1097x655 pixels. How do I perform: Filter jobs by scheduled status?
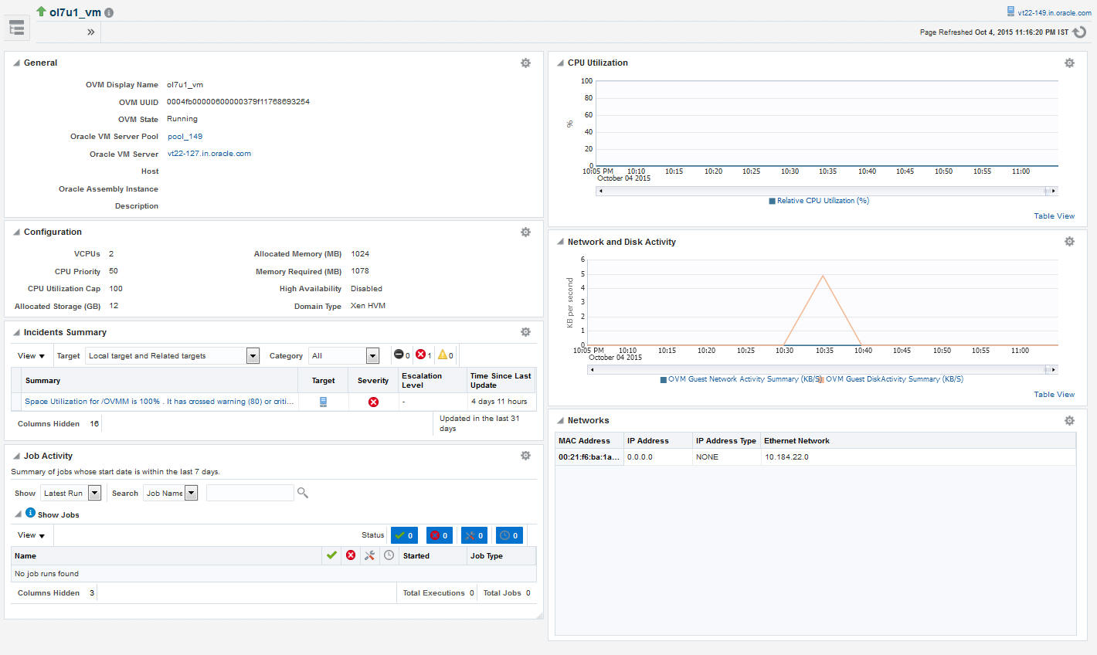[509, 535]
